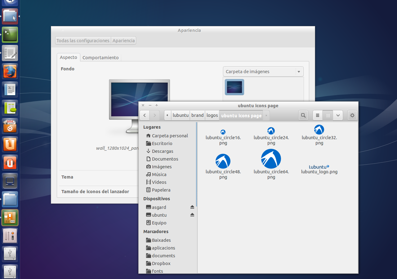Open the gear settings menu in file manager
The height and width of the screenshot is (279, 397).
352,115
